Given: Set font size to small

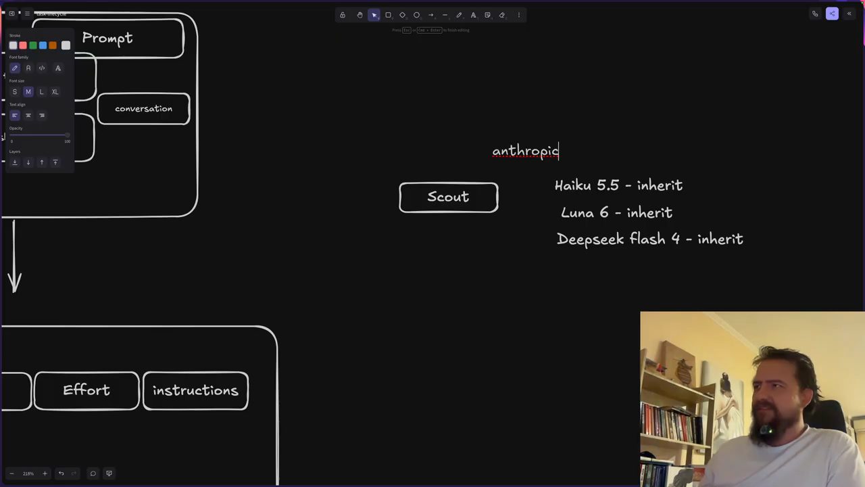Looking at the screenshot, I should click(15, 92).
